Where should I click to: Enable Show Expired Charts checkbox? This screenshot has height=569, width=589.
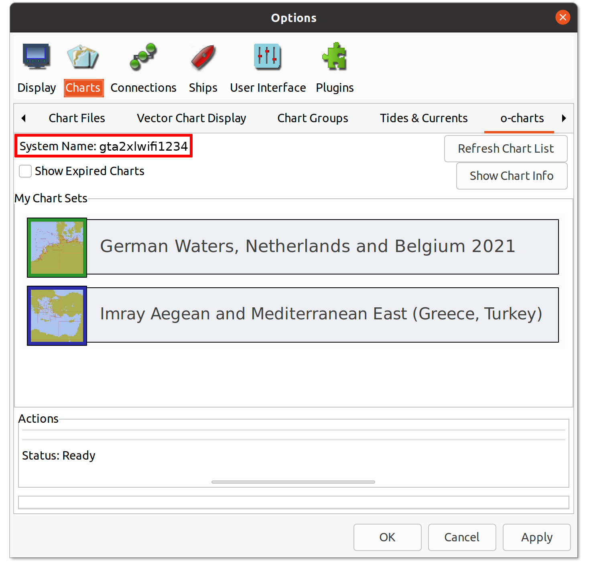point(25,171)
